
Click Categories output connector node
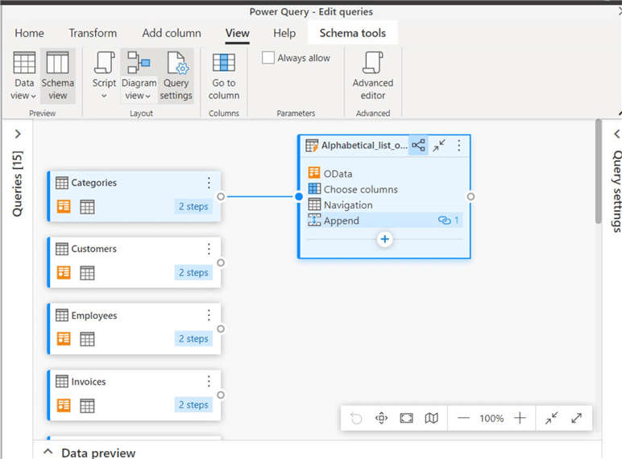[x=221, y=196]
